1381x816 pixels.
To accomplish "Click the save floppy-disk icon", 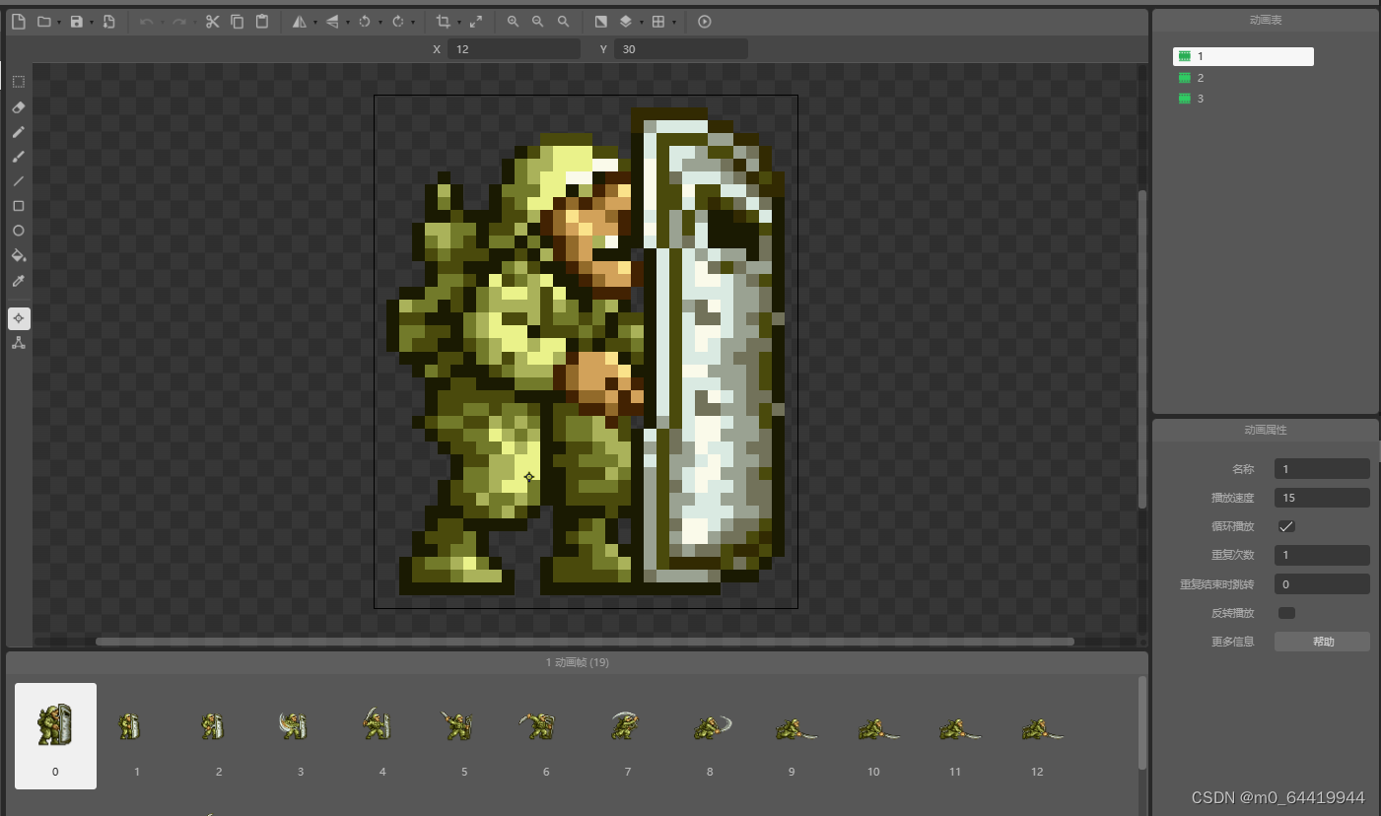I will click(76, 22).
